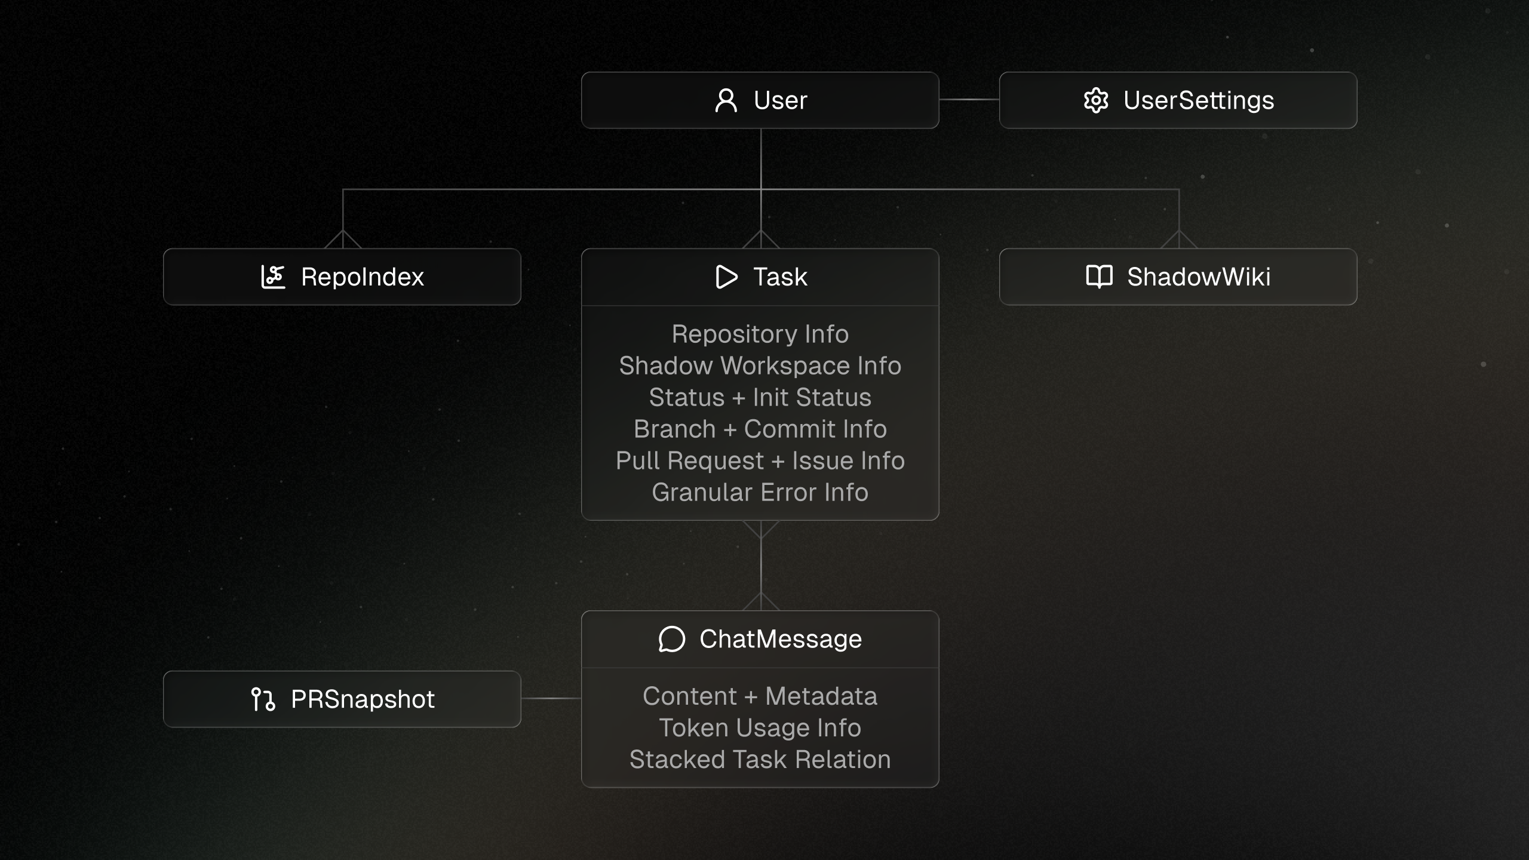
Task: Click the Pull Request + Issue Info line
Action: [760, 461]
